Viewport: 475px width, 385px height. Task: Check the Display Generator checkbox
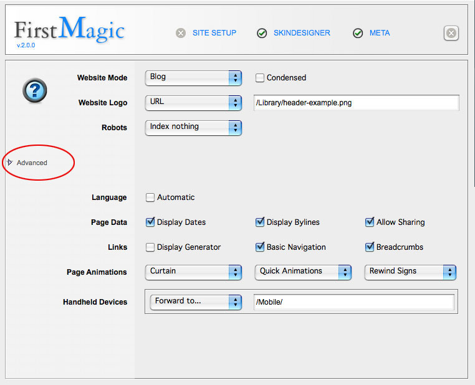pos(150,247)
